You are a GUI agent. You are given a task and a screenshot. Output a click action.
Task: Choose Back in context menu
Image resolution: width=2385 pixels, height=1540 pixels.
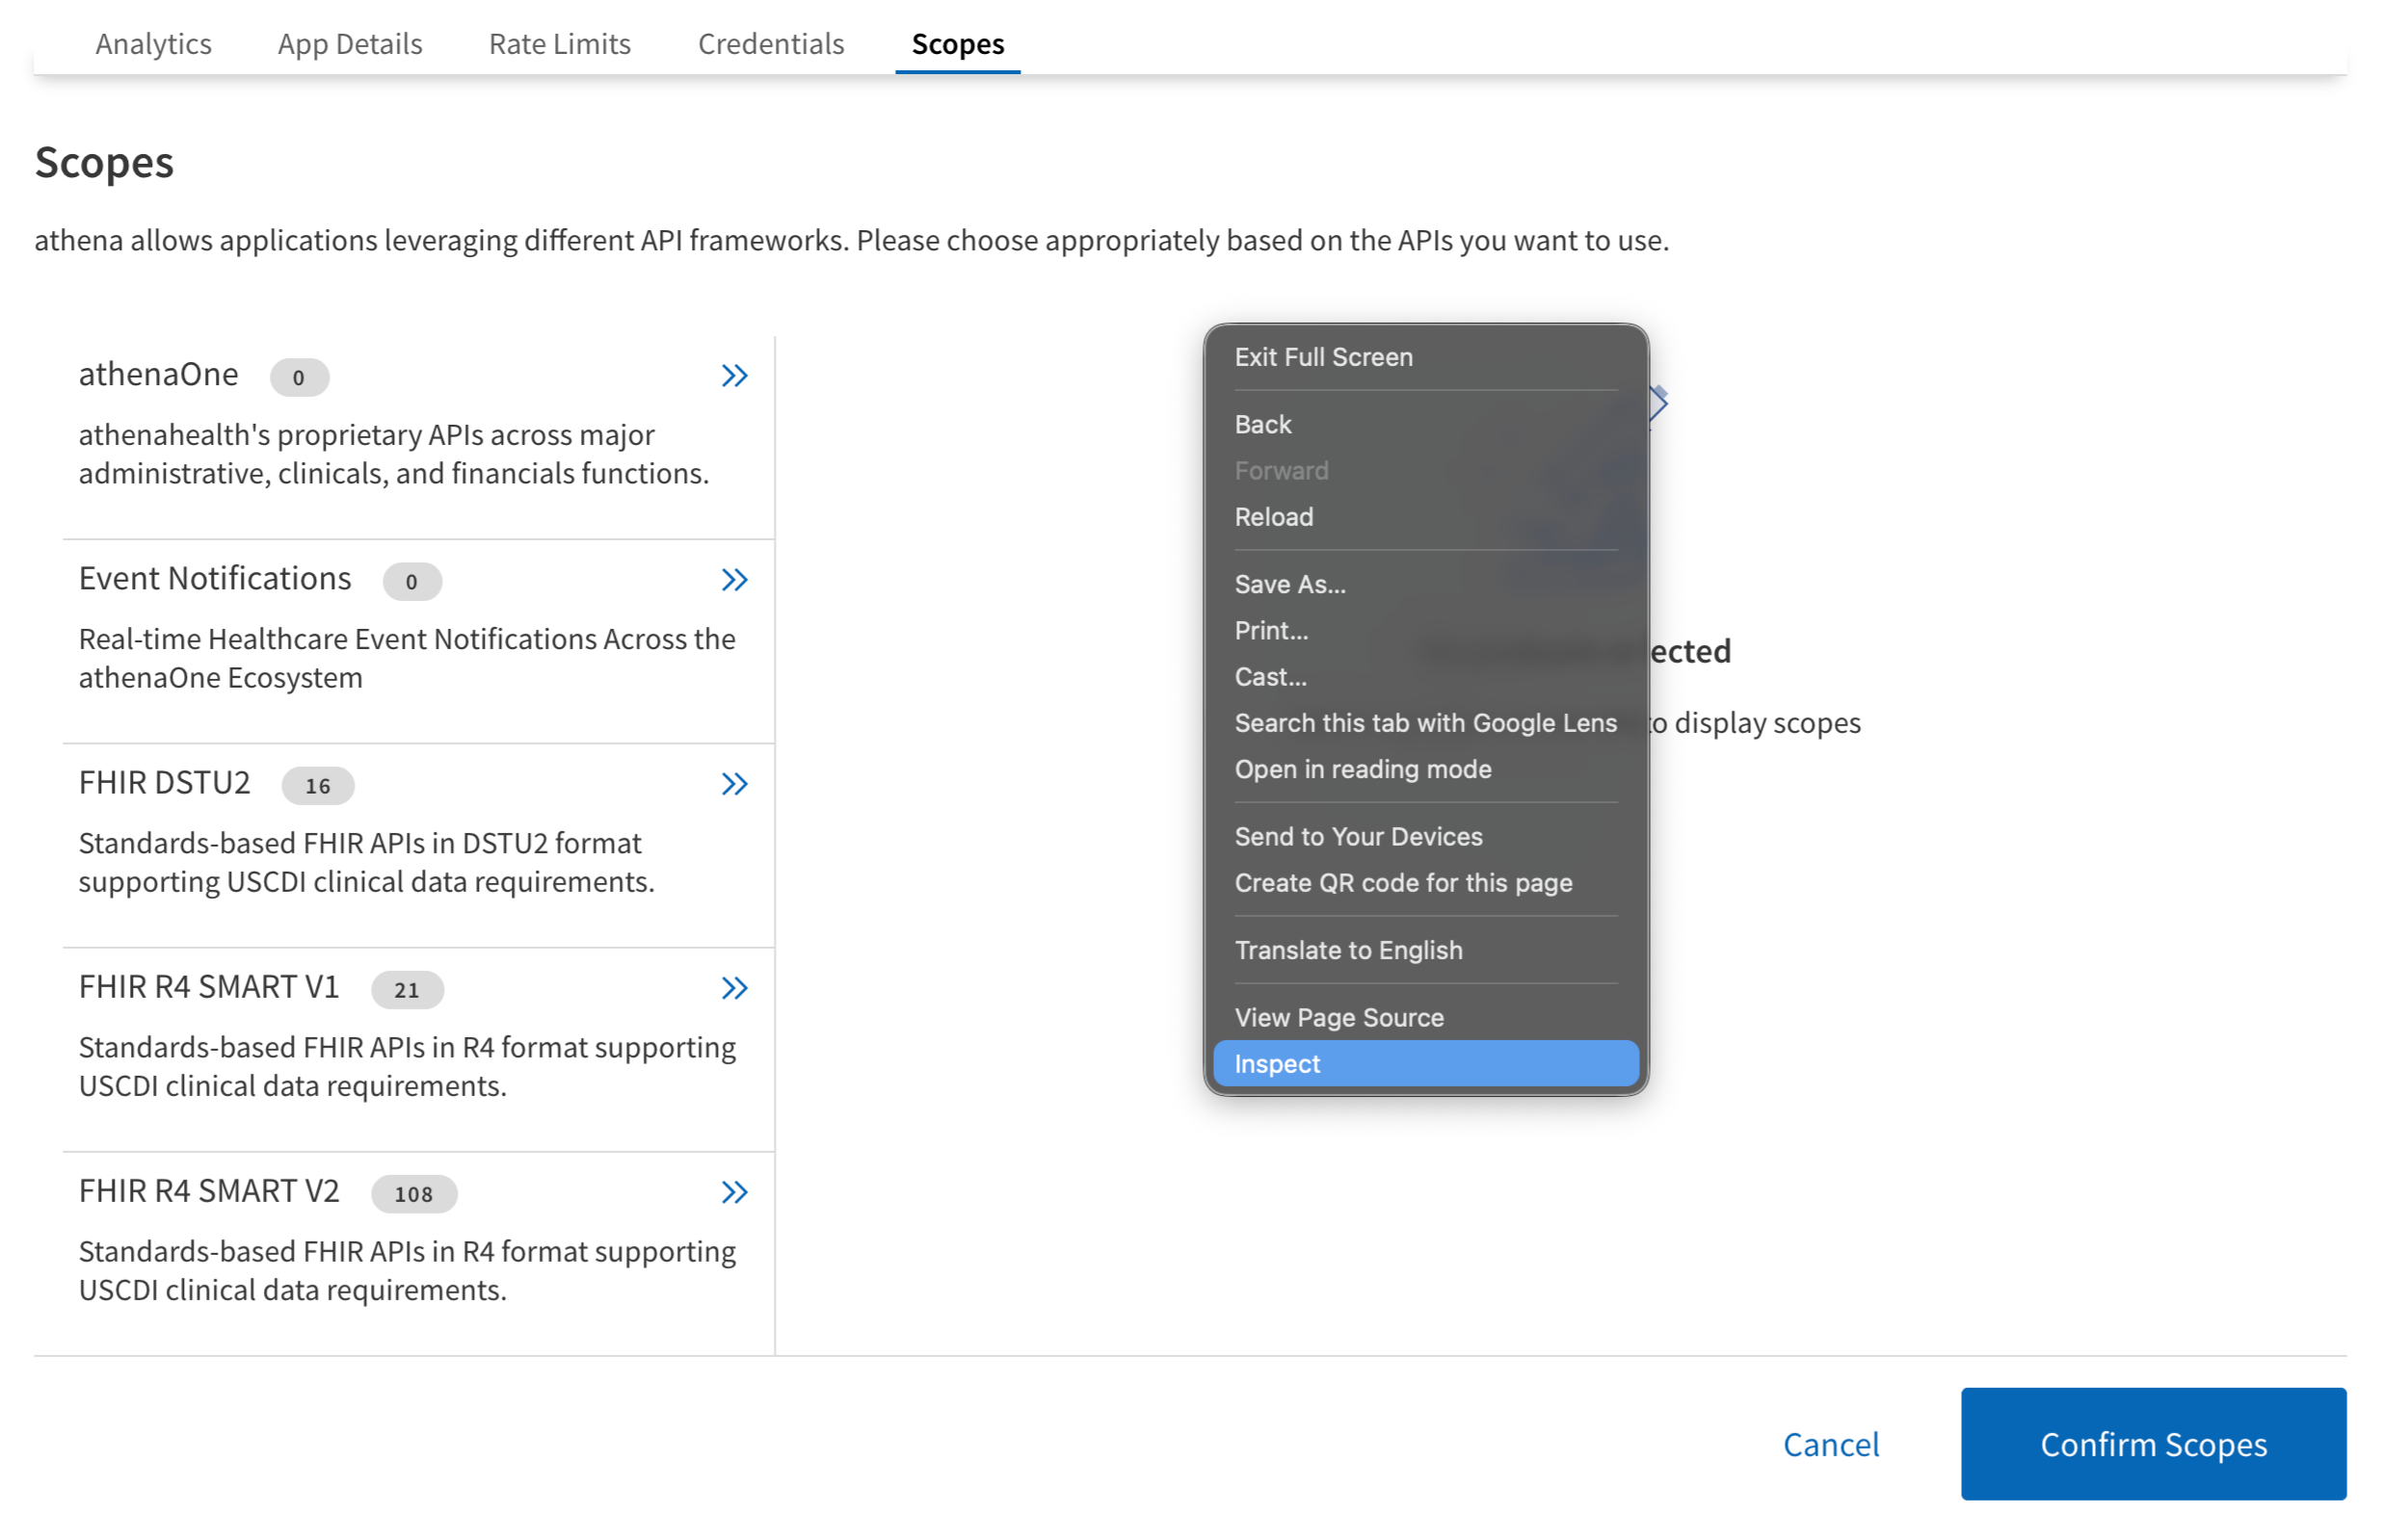[x=1425, y=424]
